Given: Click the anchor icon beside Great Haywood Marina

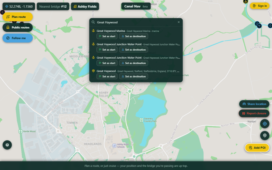Looking at the screenshot, I should click(x=93, y=31).
